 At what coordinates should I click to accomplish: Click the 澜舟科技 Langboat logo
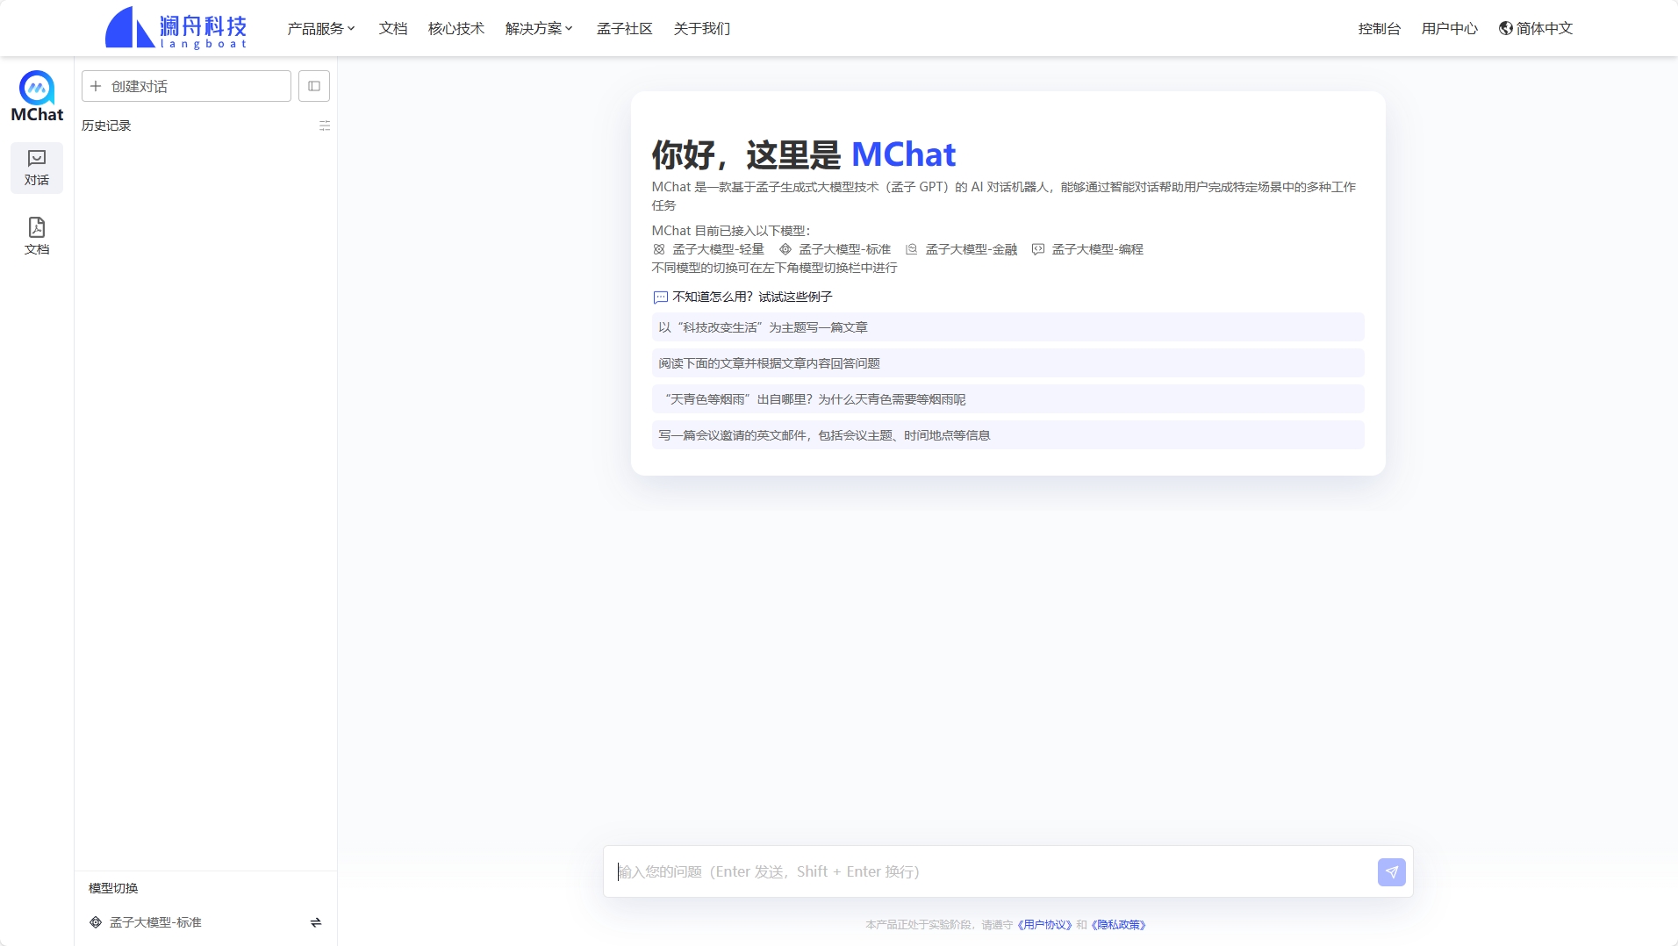(x=175, y=27)
